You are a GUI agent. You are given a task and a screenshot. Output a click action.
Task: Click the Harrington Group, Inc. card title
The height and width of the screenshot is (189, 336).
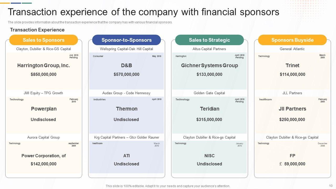coord(44,65)
